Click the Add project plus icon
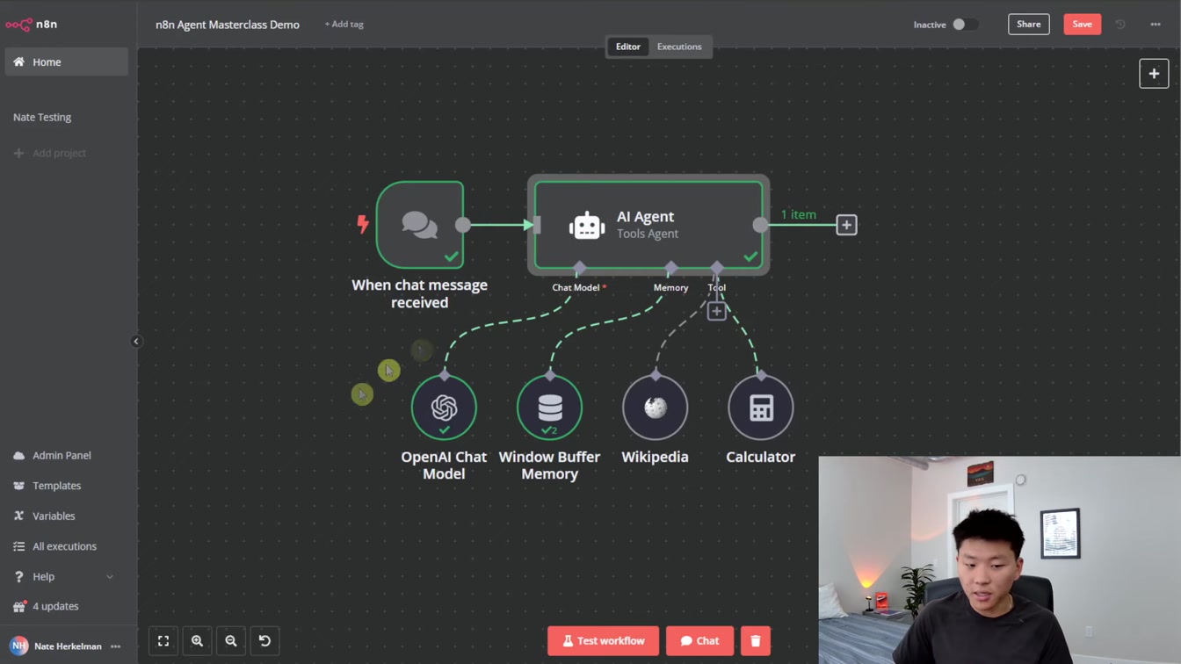 click(x=18, y=153)
